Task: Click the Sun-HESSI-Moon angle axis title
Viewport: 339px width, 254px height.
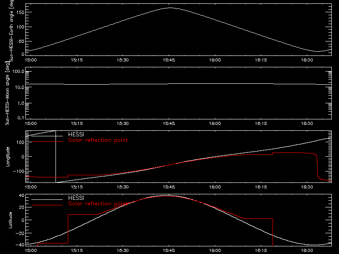Action: click(8, 93)
